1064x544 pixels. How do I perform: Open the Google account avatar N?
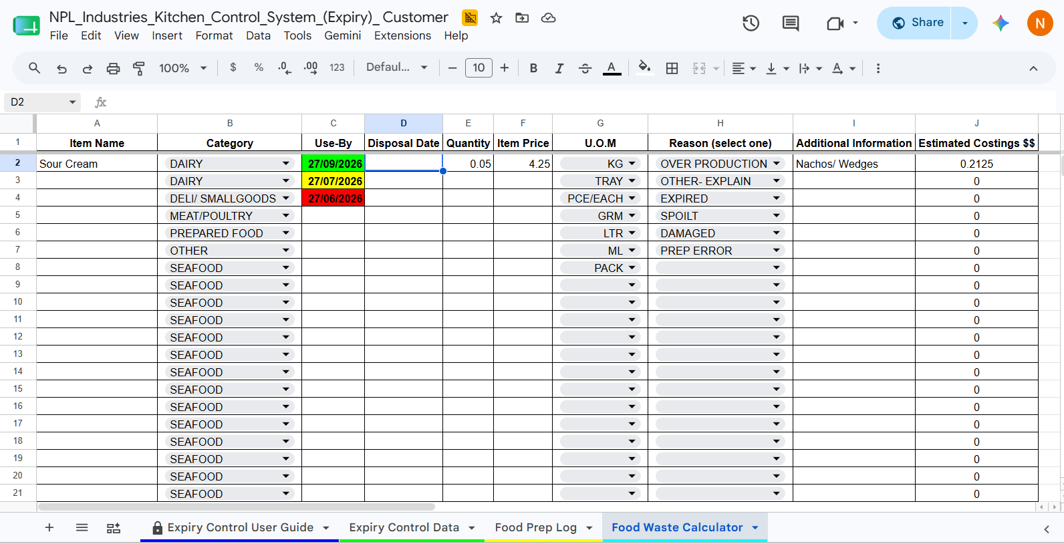[1040, 23]
